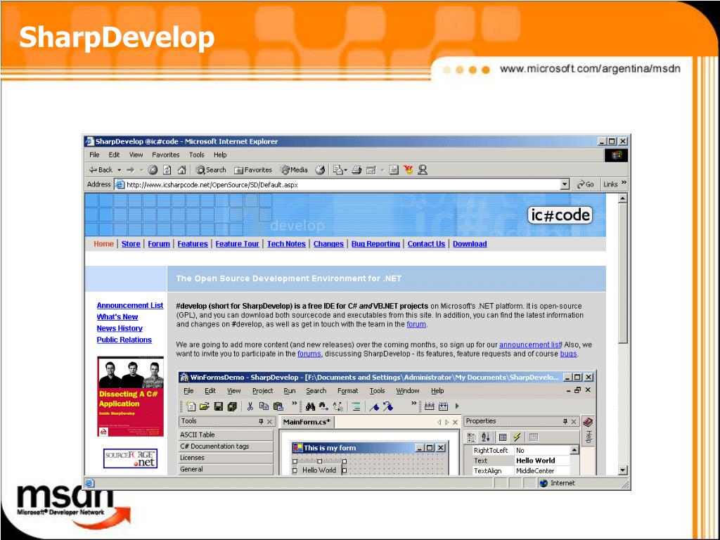This screenshot has height=540, width=720.
Task: Click the Discuss icon in IE toolbar
Action: 394,170
